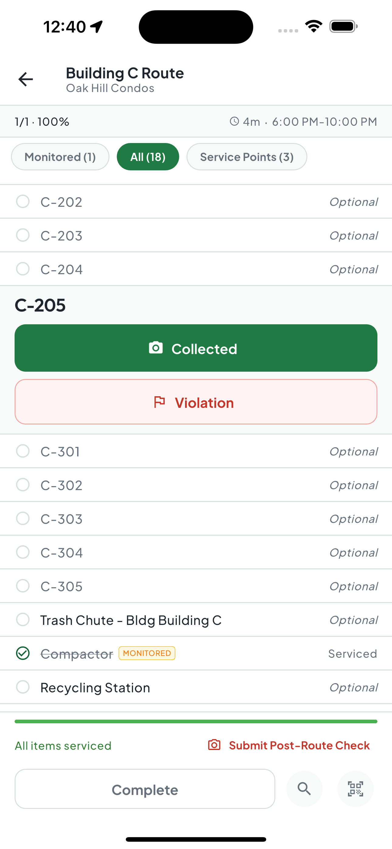The height and width of the screenshot is (849, 392).
Task: Collapse the C-205 expanded header
Action: [x=40, y=305]
